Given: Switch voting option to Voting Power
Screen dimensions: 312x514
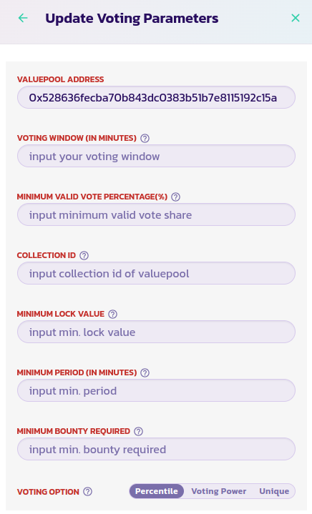Looking at the screenshot, I should [219, 491].
